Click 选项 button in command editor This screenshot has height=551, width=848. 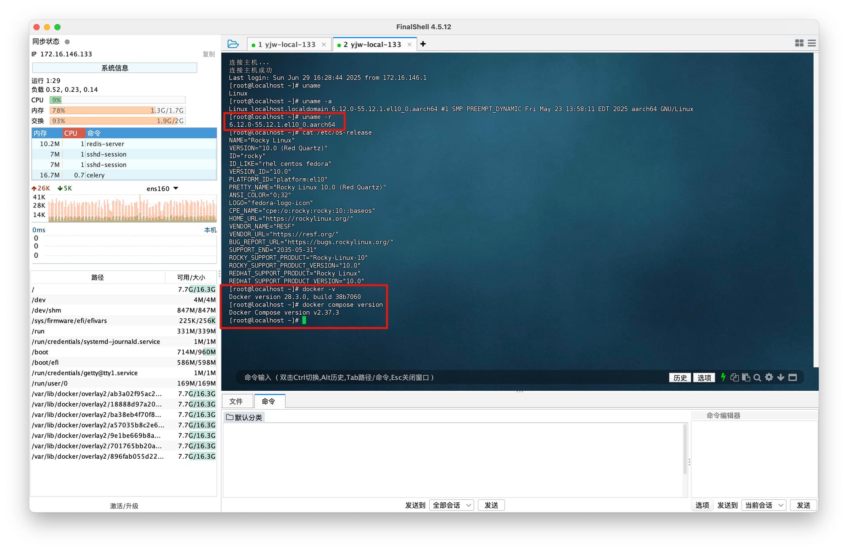click(702, 505)
